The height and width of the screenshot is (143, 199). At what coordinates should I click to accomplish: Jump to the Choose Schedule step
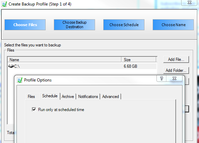[124, 25]
